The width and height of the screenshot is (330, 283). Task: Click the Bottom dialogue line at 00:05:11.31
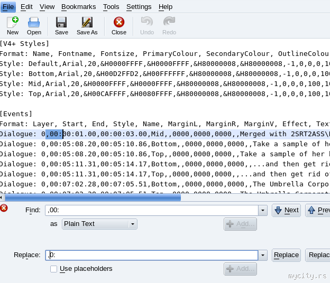coord(165,164)
